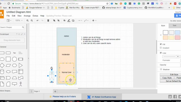Choose the pink red color swatch
This screenshot has width=181, height=102.
pyautogui.click(x=177, y=38)
